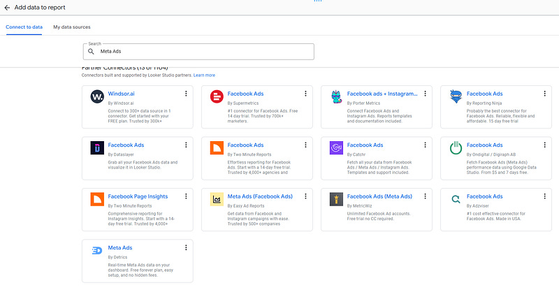The height and width of the screenshot is (290, 559).
Task: Click the Detrics logo icon
Action: click(x=97, y=250)
